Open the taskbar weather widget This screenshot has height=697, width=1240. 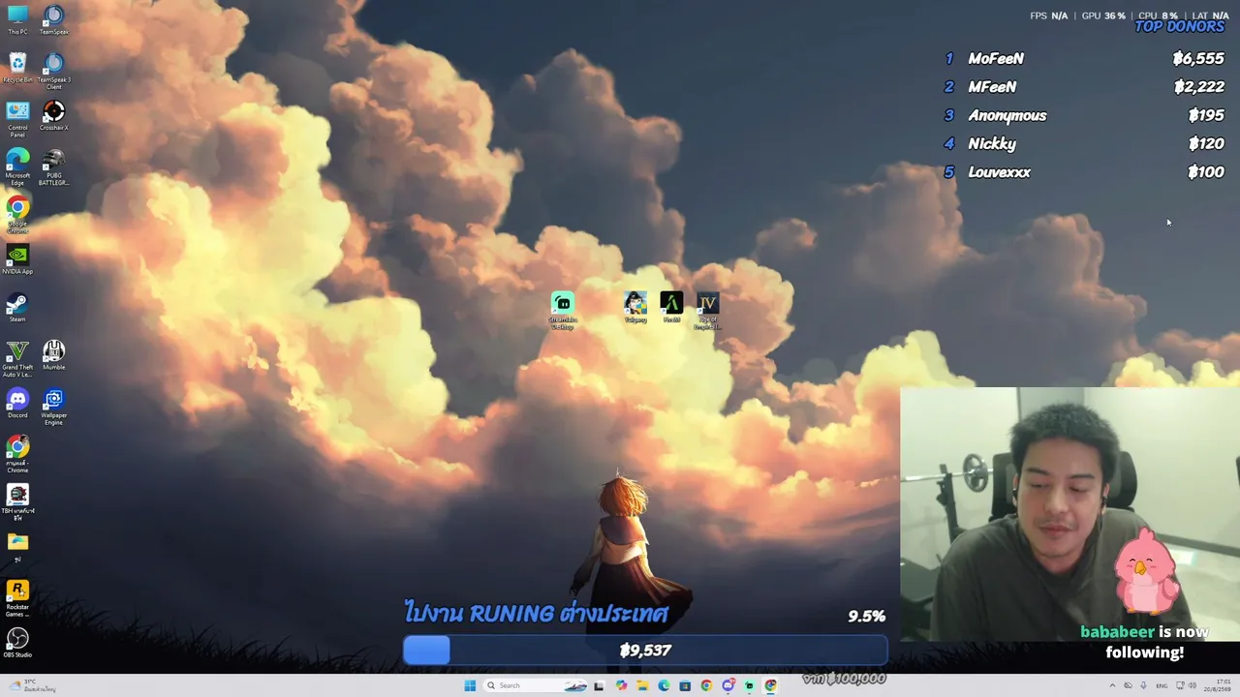coord(32,685)
